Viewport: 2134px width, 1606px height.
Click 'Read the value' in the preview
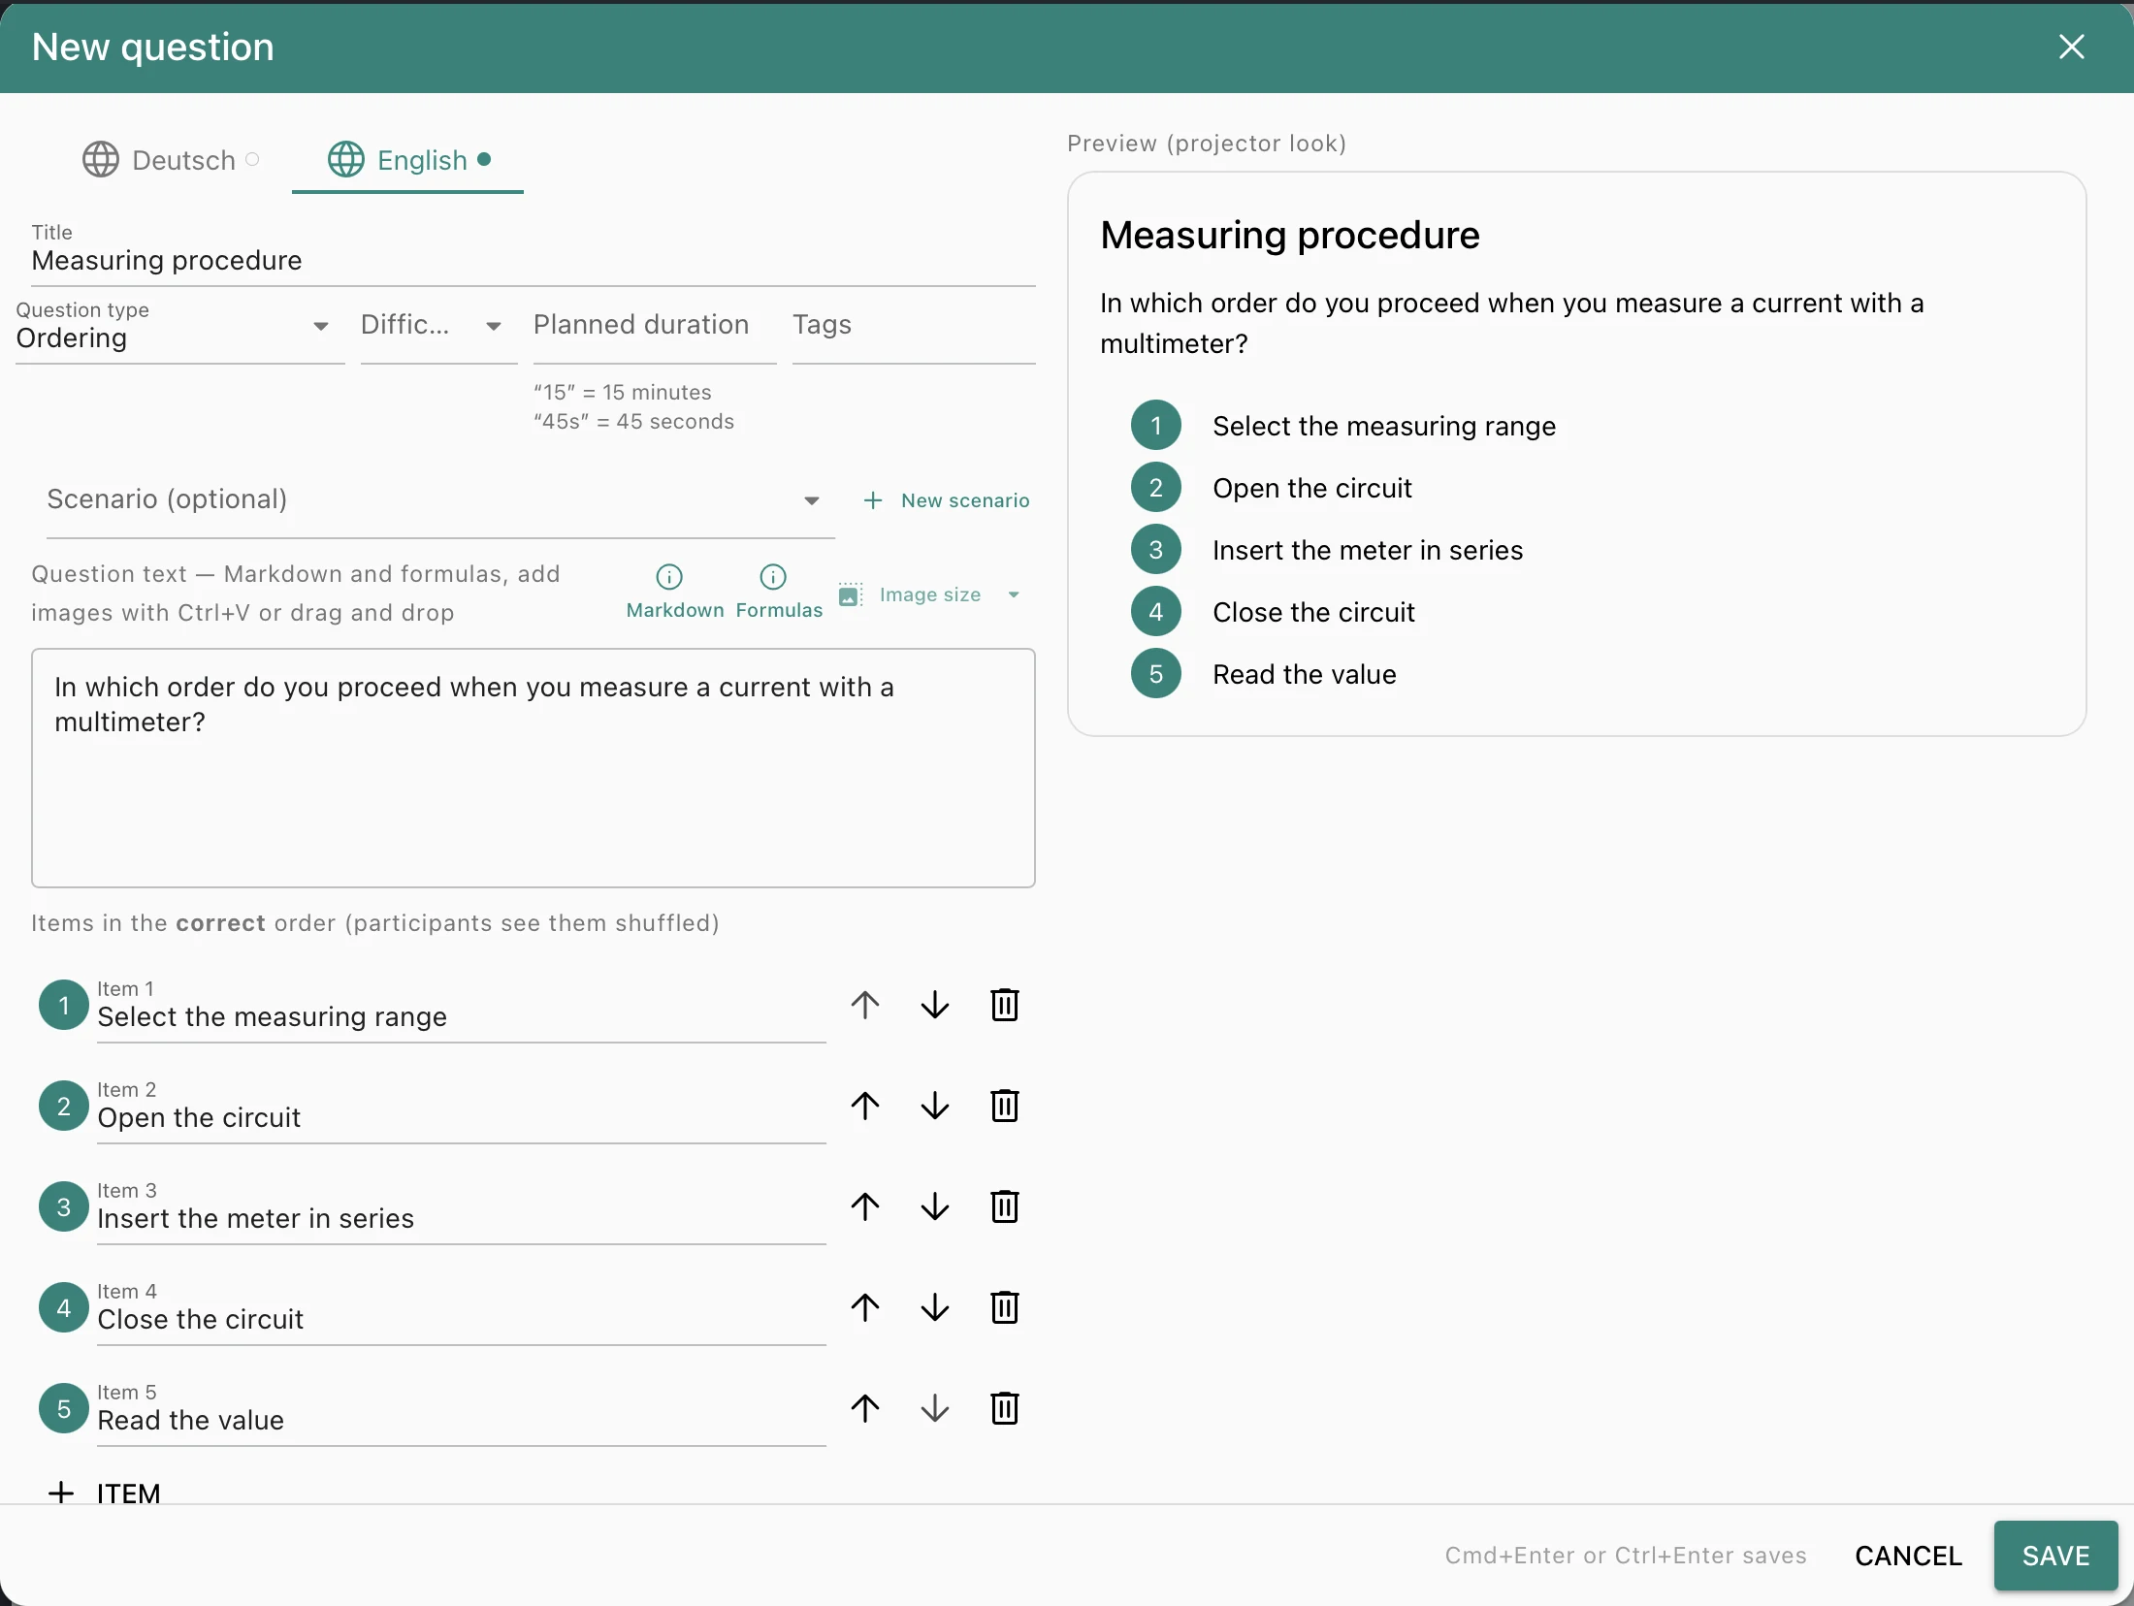(x=1305, y=674)
